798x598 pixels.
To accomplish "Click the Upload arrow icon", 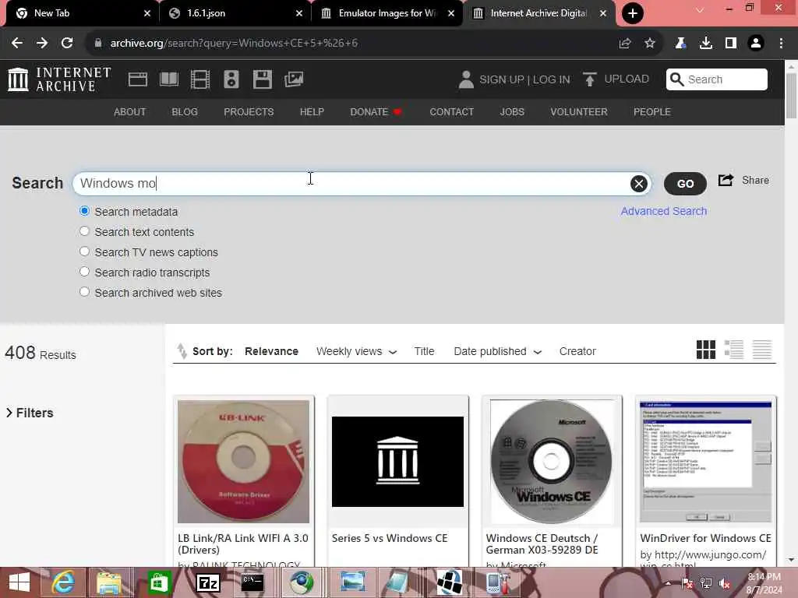I will (x=589, y=79).
